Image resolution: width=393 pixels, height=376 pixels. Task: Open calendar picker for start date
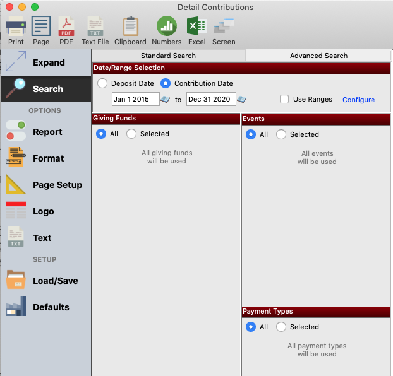[x=166, y=100]
